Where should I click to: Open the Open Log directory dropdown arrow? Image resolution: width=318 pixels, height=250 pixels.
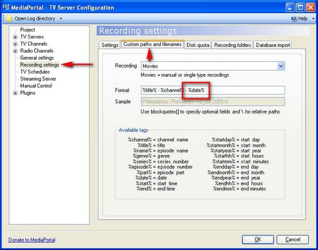click(61, 19)
